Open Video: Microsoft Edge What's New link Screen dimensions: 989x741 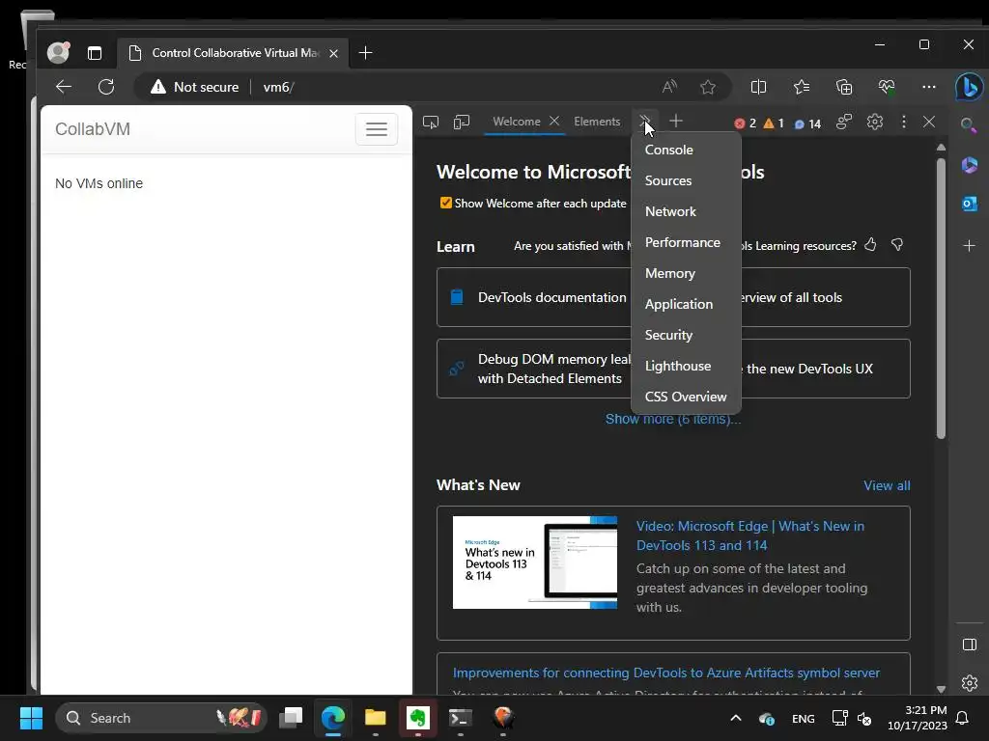click(x=749, y=535)
